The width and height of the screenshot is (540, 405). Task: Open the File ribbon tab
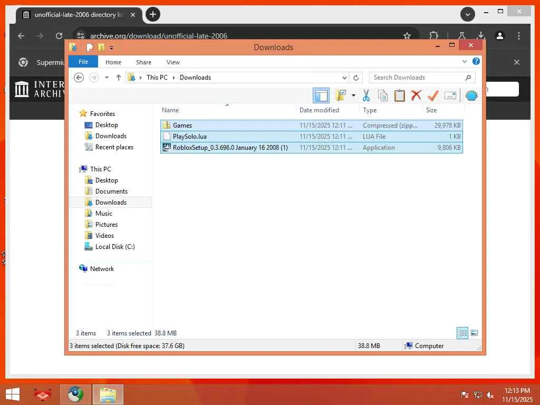pyautogui.click(x=83, y=62)
